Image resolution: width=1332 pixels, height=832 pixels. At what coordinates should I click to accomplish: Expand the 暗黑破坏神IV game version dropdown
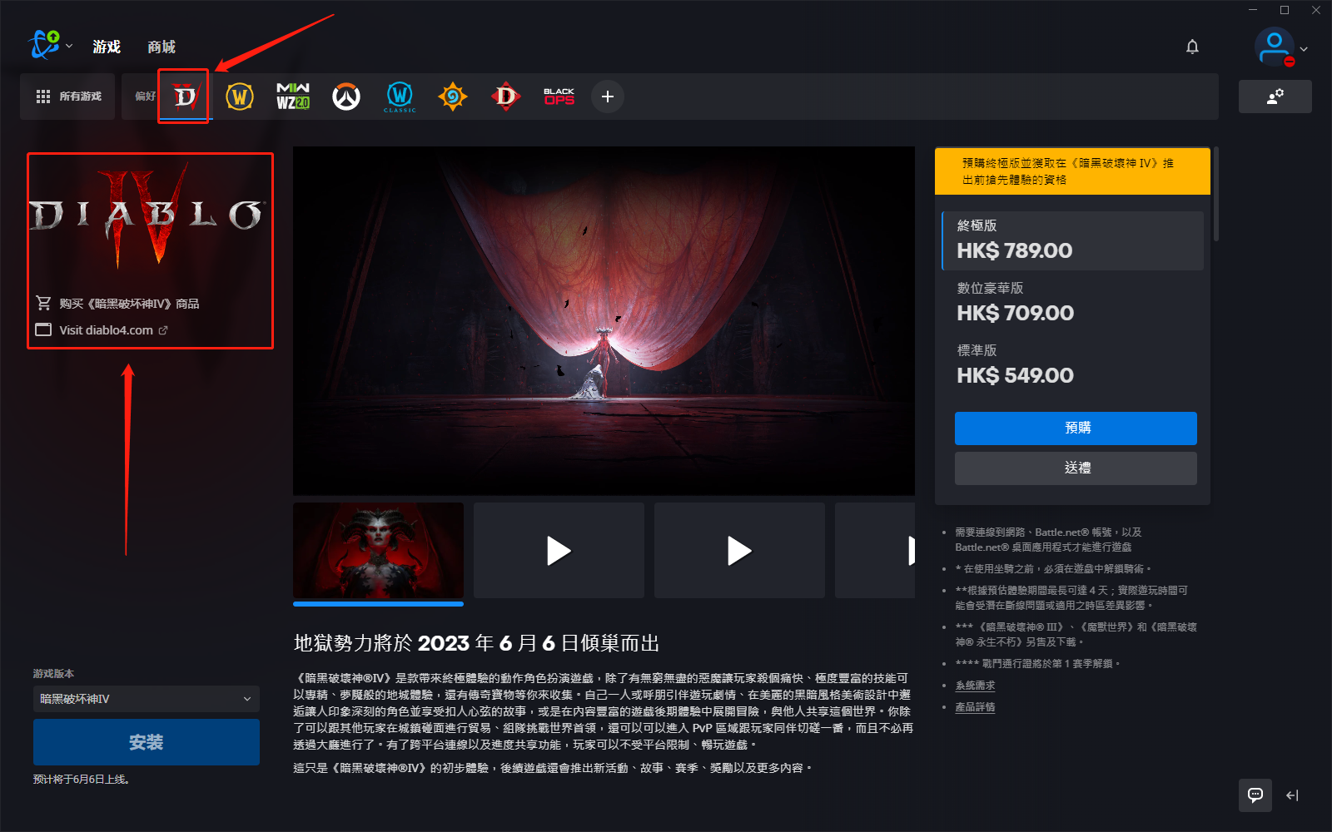point(147,699)
